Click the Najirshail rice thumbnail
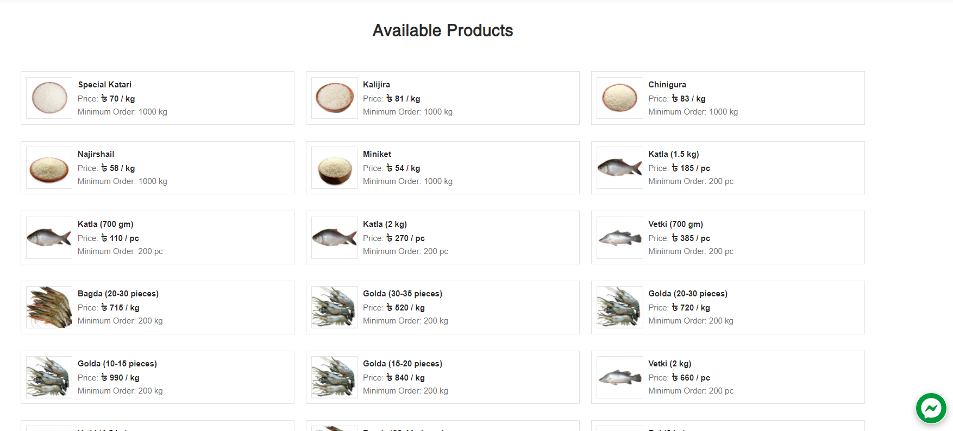The width and height of the screenshot is (953, 431). click(49, 168)
